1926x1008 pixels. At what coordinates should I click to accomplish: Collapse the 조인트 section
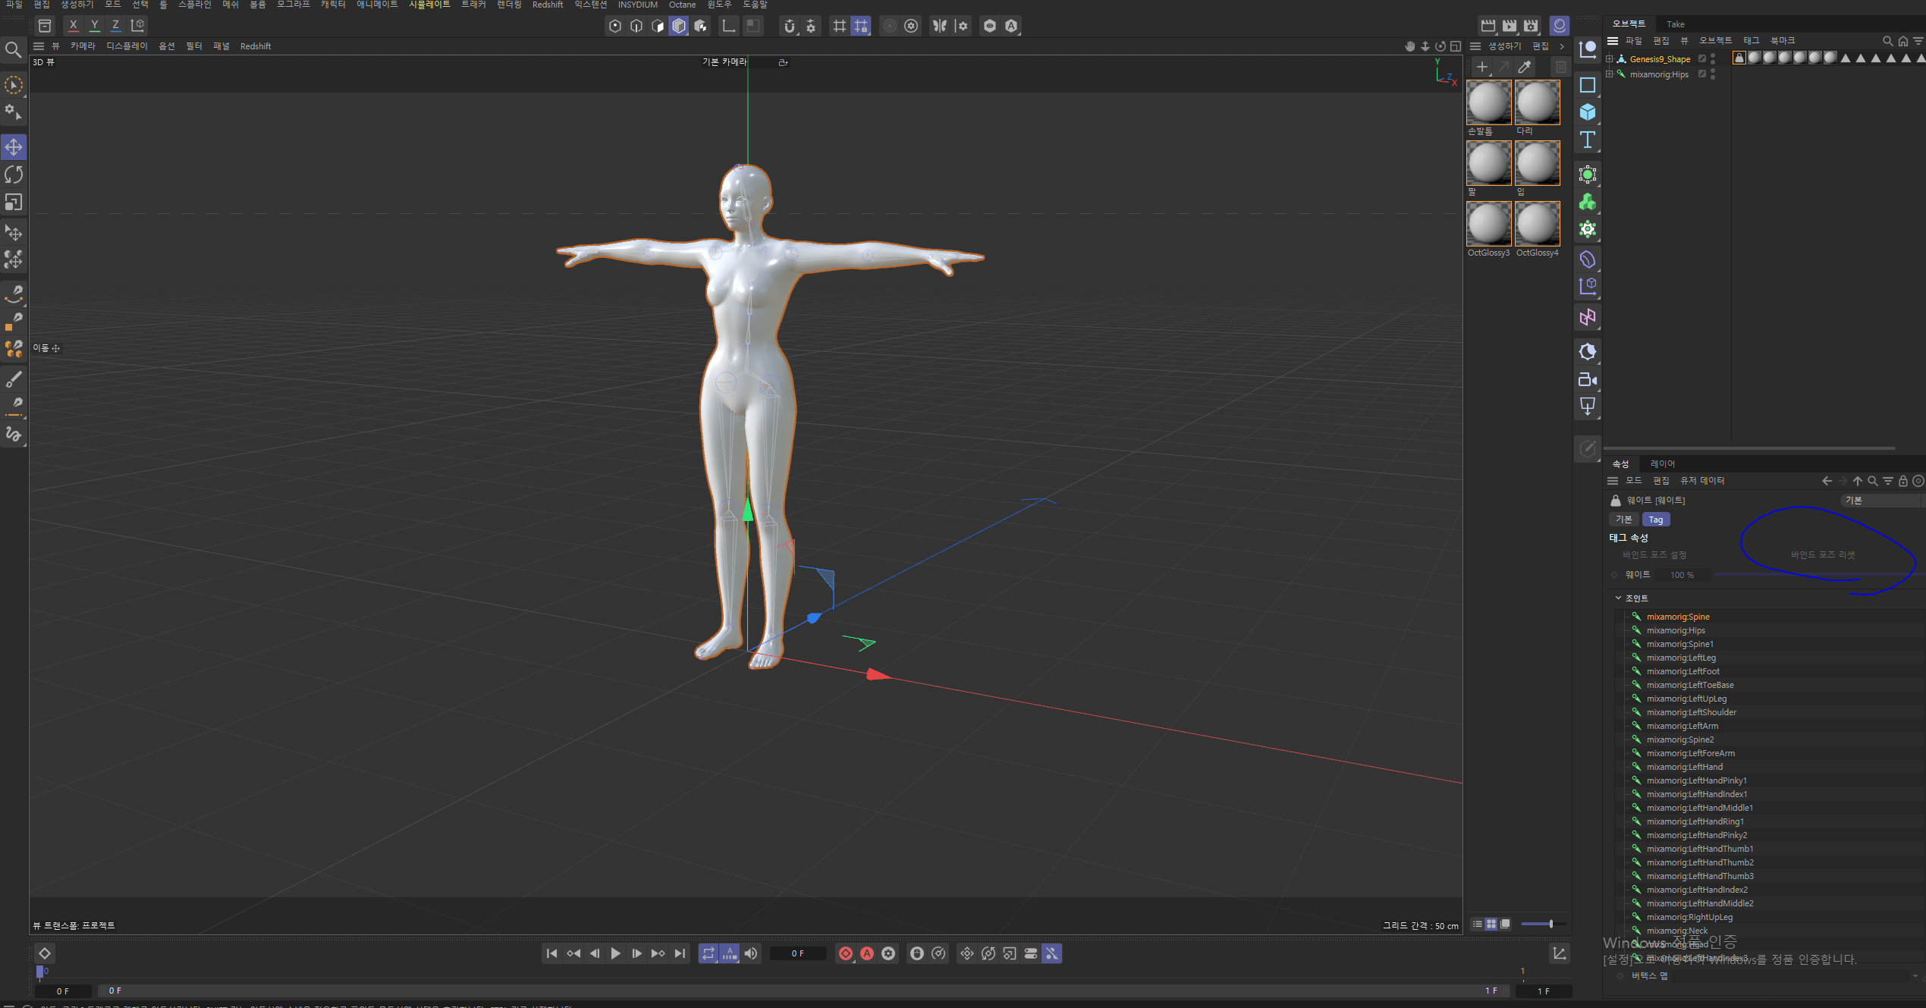click(1618, 598)
